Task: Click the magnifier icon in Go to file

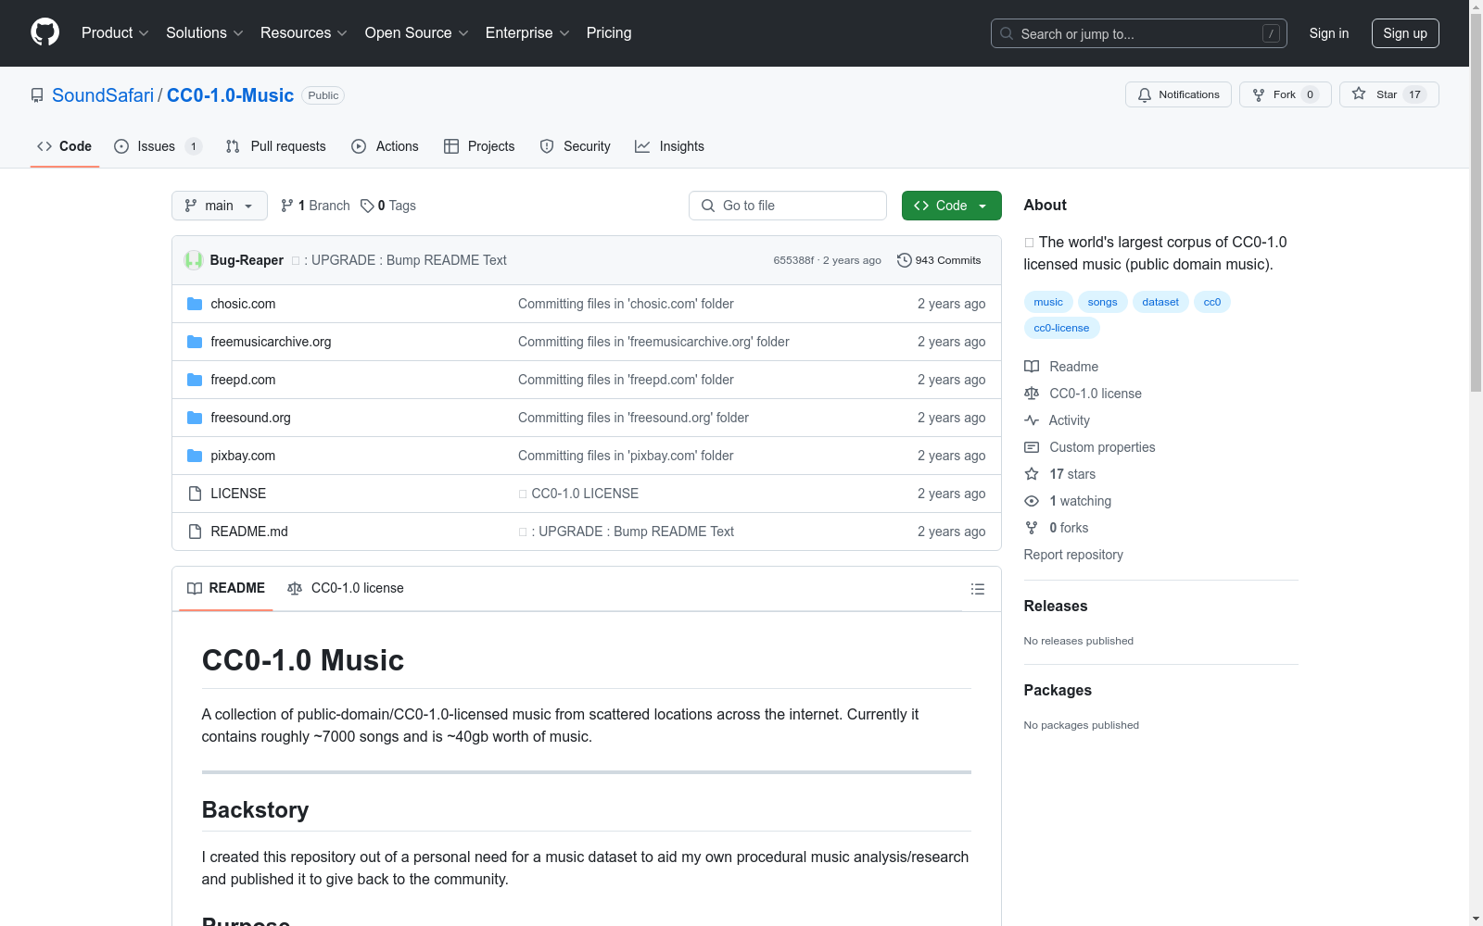Action: point(708,206)
